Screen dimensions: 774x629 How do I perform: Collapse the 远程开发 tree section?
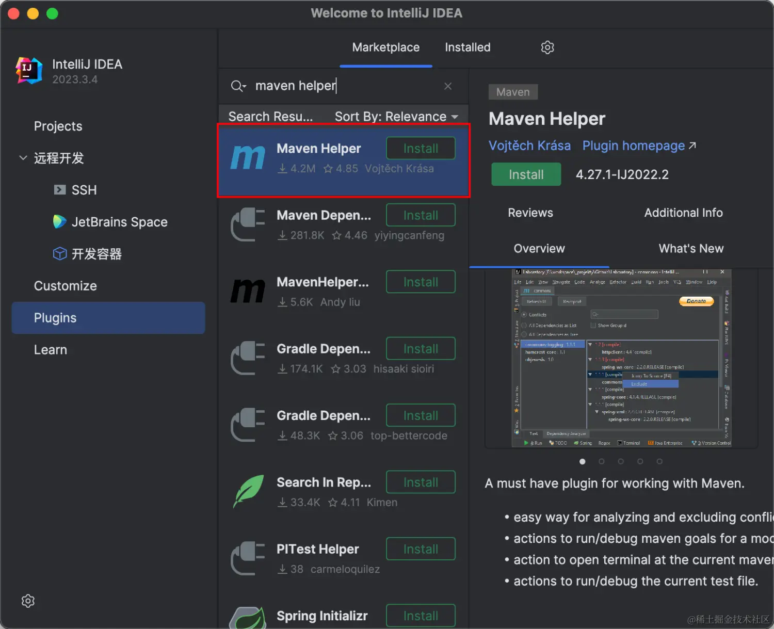(23, 158)
